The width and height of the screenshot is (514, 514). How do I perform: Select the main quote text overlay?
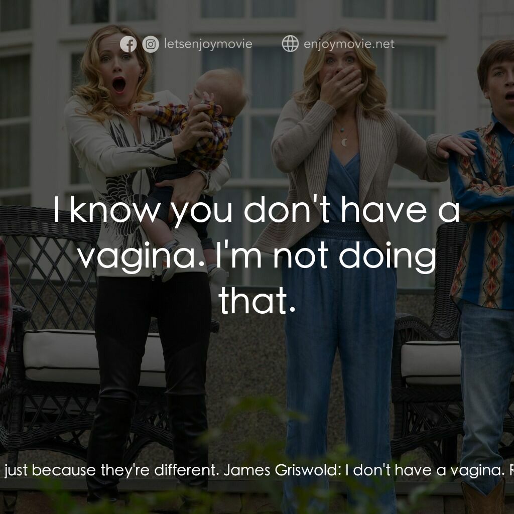(257, 256)
